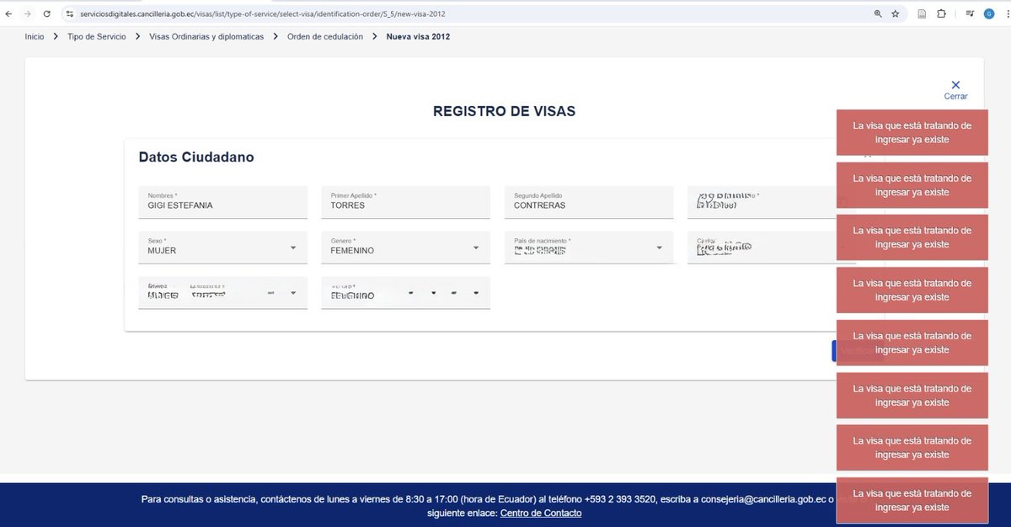Open the gray document extension icon

[923, 13]
